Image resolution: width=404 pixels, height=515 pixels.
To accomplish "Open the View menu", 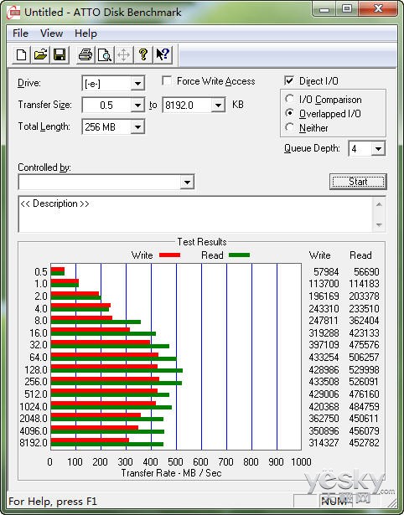I will 51,33.
